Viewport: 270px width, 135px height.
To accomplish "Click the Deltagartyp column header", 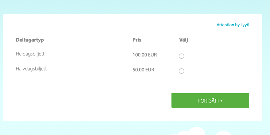I will tap(30, 40).
